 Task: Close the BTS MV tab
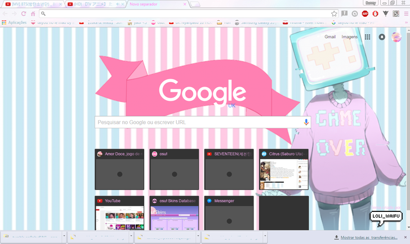point(61,4)
